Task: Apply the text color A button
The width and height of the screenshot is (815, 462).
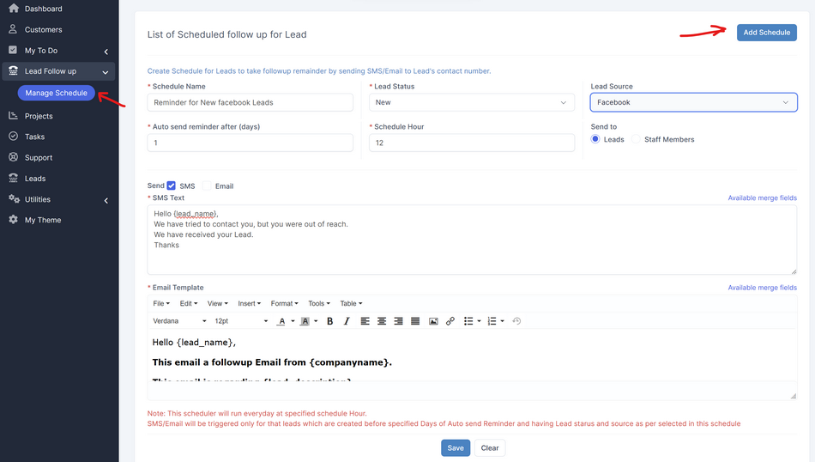Action: click(x=281, y=321)
